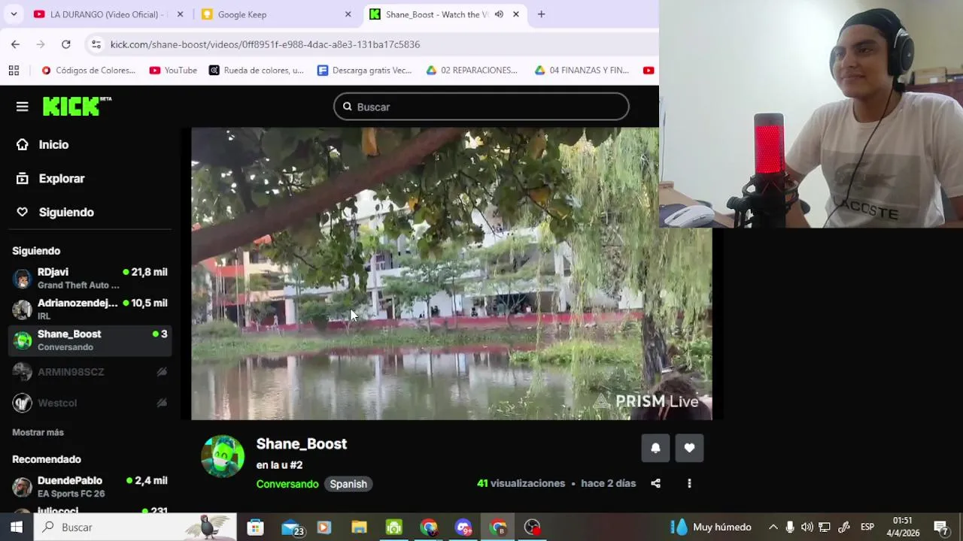963x541 pixels.
Task: Open clock showing 01:51
Action: (x=903, y=527)
